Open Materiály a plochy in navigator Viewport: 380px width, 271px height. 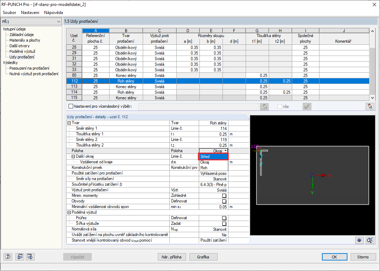click(x=25, y=40)
